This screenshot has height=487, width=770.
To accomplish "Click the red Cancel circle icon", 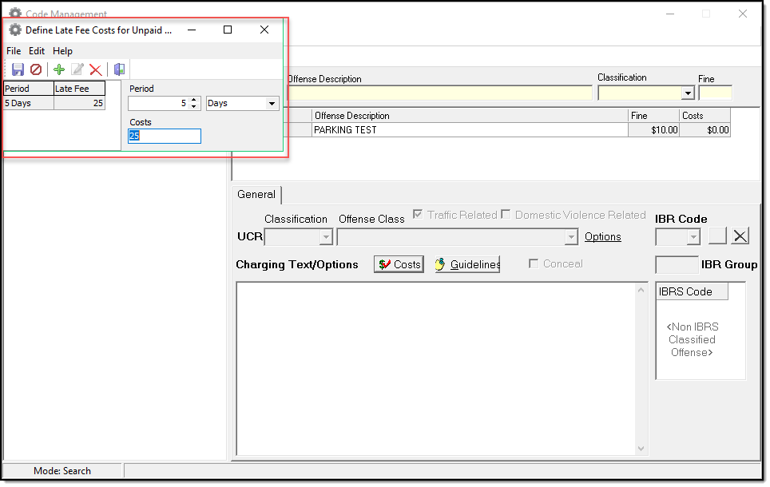I will 36,69.
